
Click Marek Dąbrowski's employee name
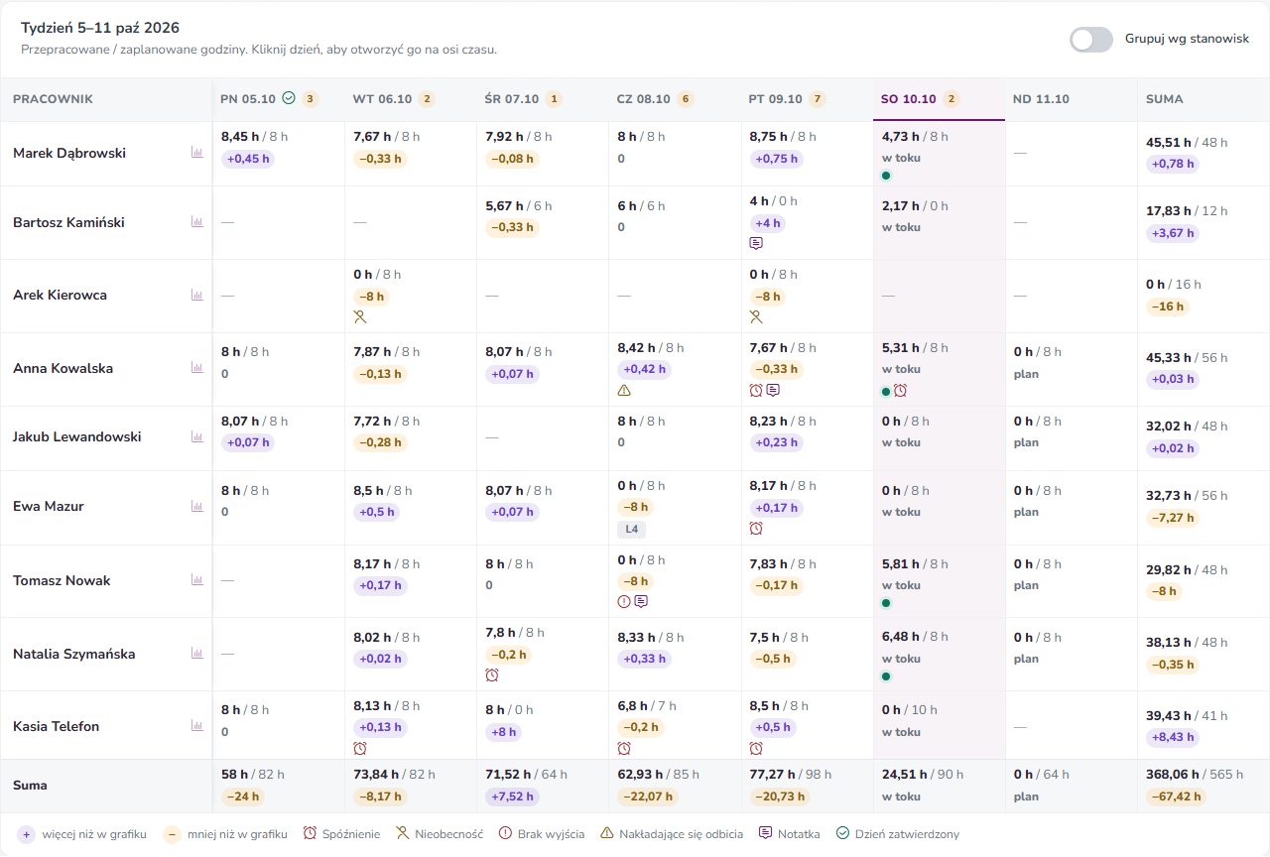coord(69,153)
